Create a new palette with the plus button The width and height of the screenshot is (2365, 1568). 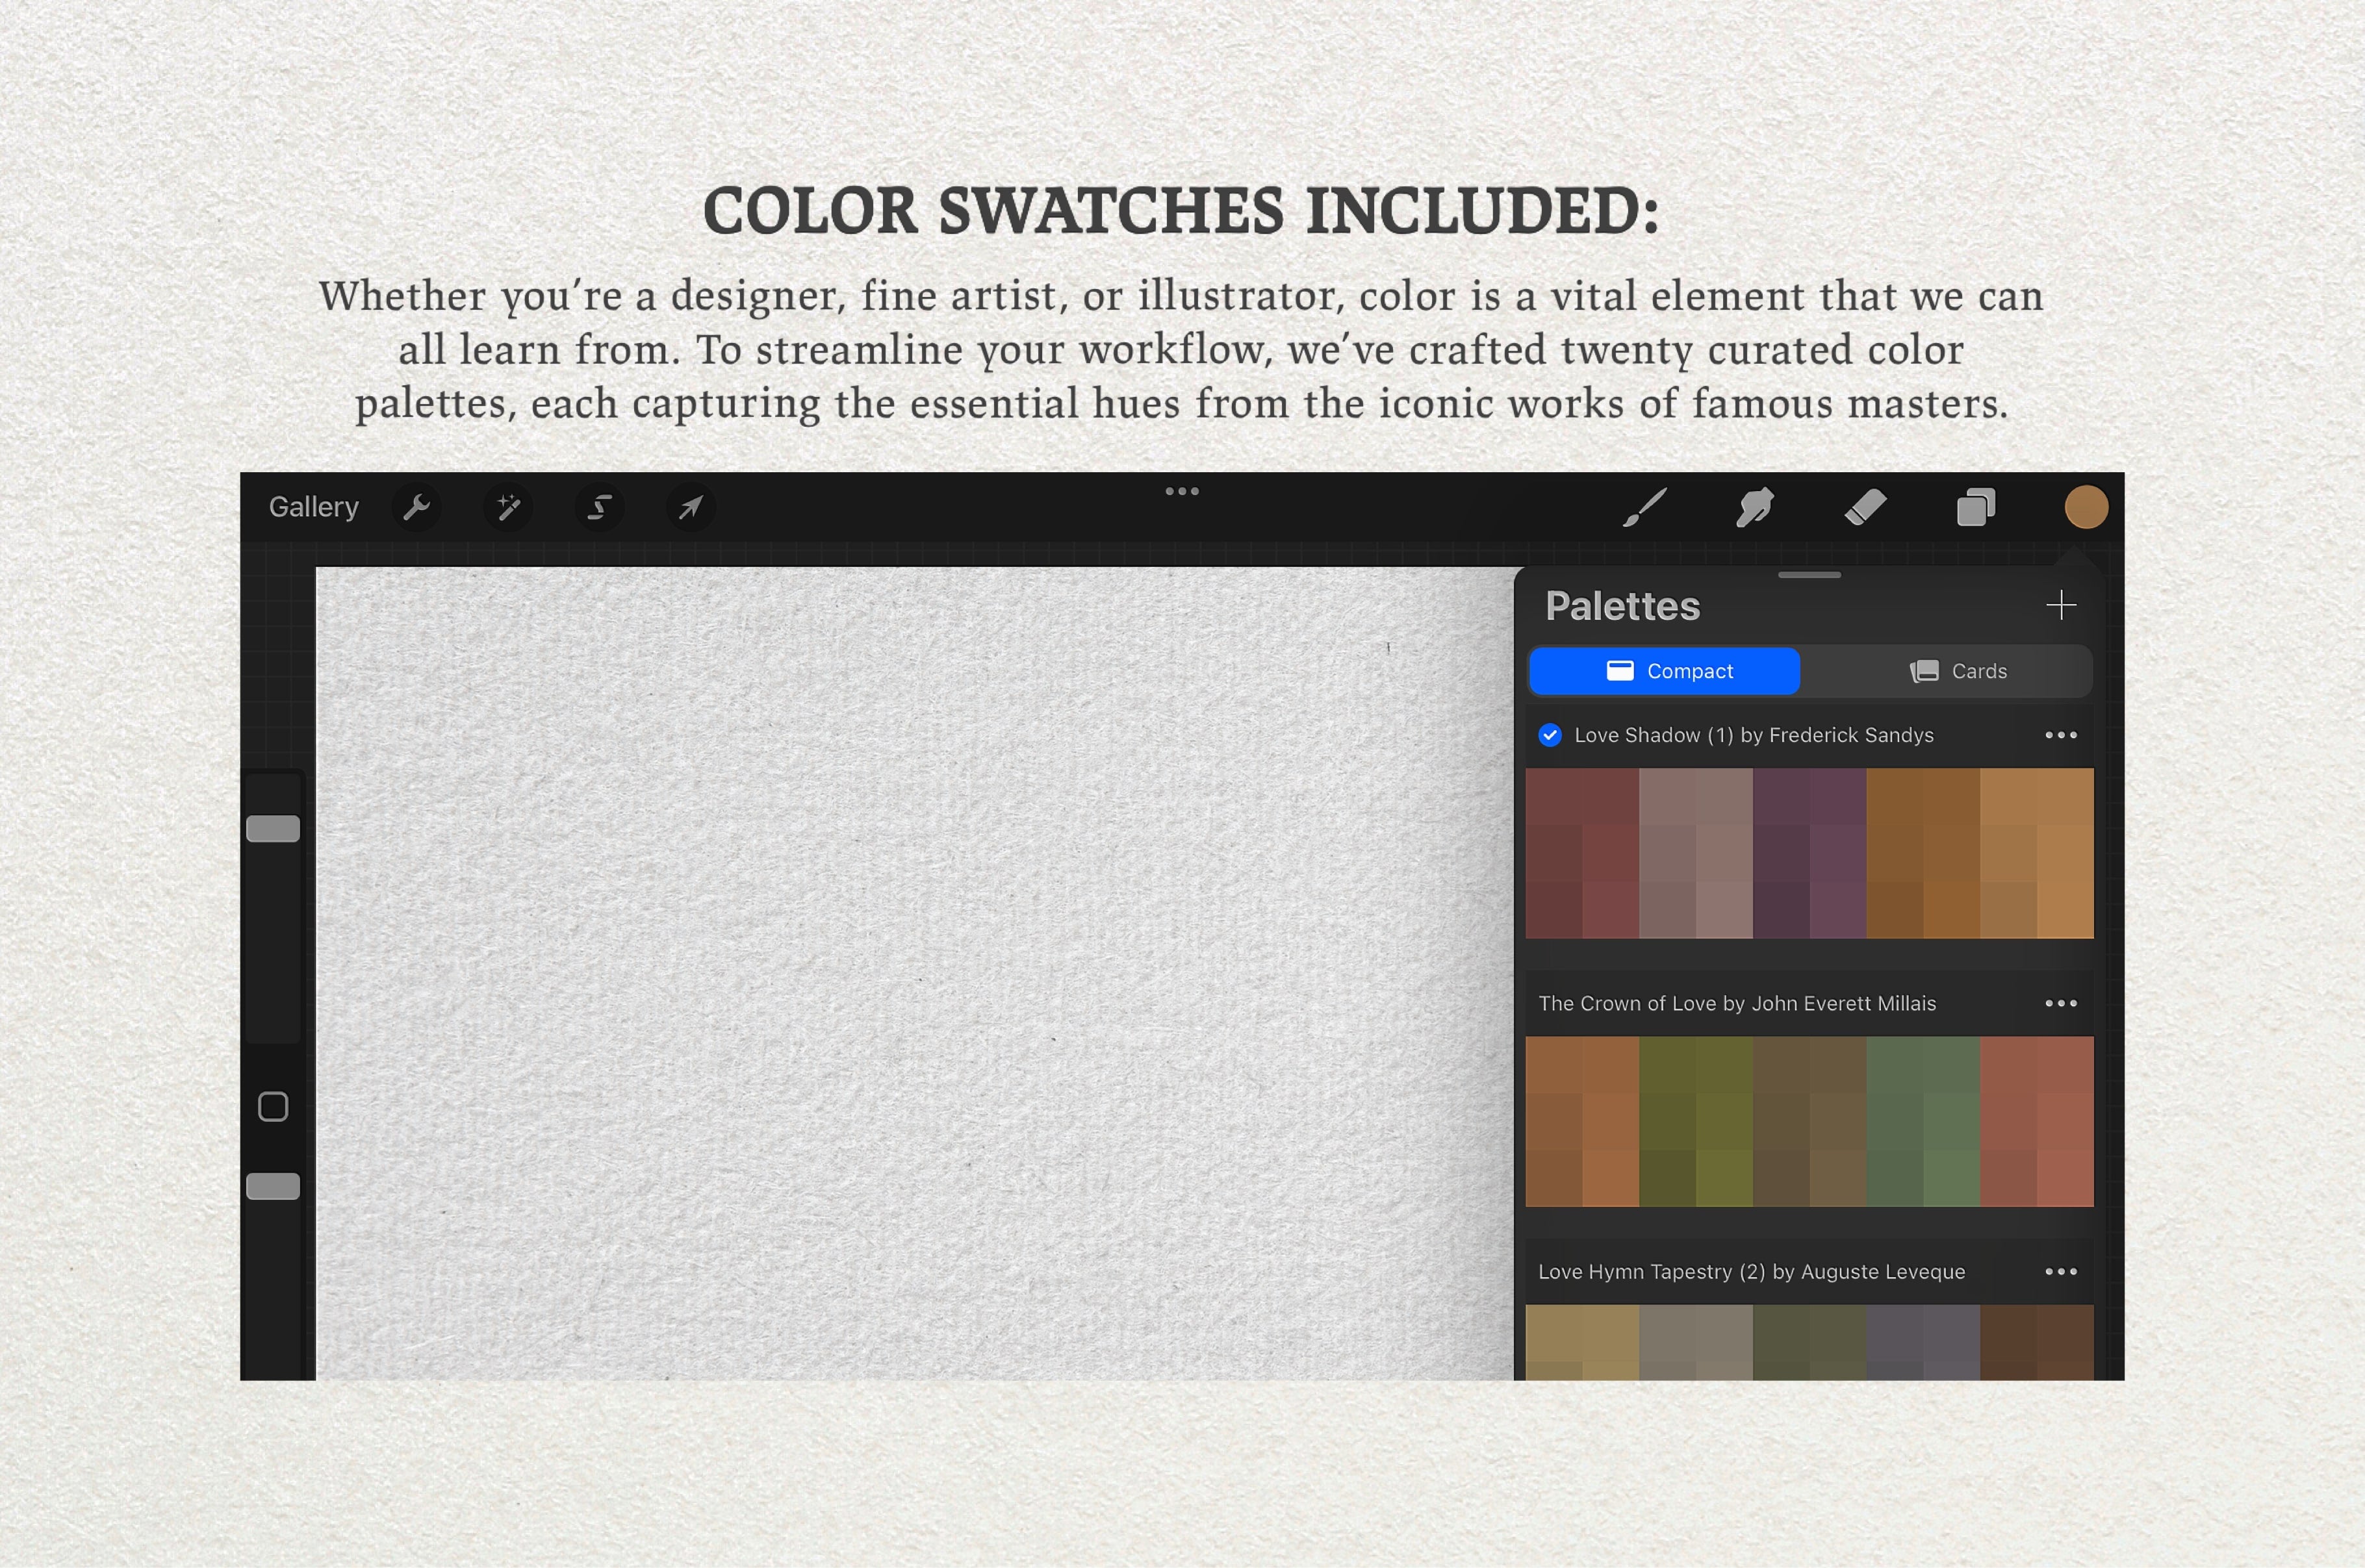click(x=2062, y=605)
